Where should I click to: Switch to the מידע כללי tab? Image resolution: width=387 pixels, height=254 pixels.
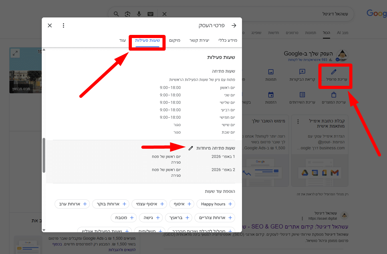point(228,40)
